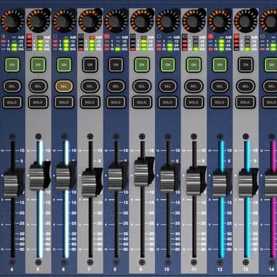Screen dimensions: 277x277
Task: Click channel 11 gain knob
Action: (x=194, y=21)
